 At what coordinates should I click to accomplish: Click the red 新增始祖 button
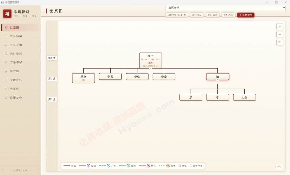coord(246,15)
